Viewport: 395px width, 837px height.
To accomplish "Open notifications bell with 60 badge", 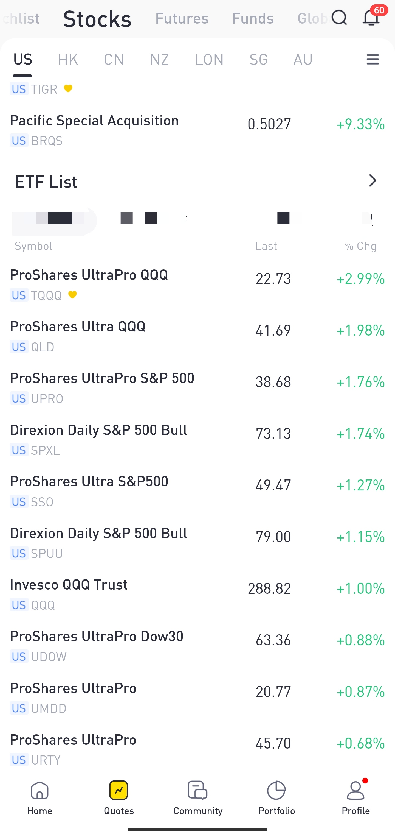I will click(371, 18).
